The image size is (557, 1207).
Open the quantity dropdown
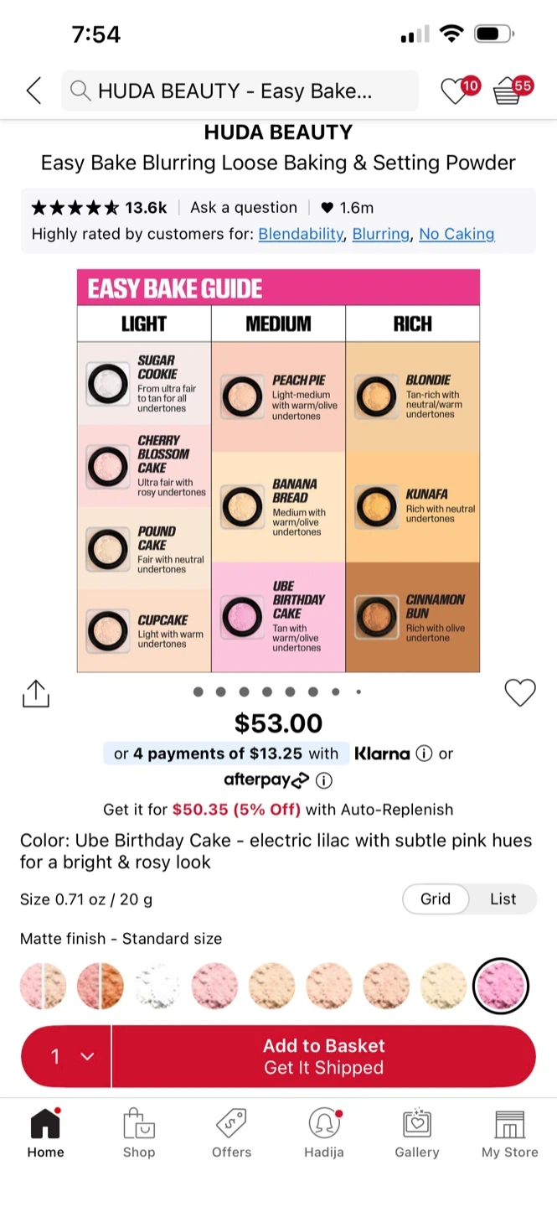(67, 1056)
